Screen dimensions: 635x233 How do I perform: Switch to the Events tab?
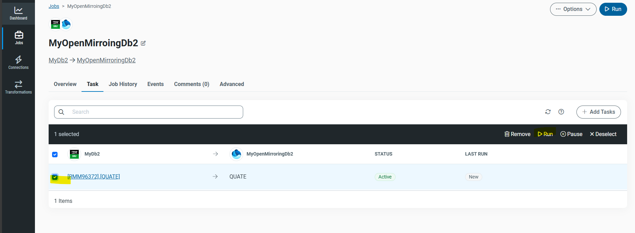tap(155, 84)
